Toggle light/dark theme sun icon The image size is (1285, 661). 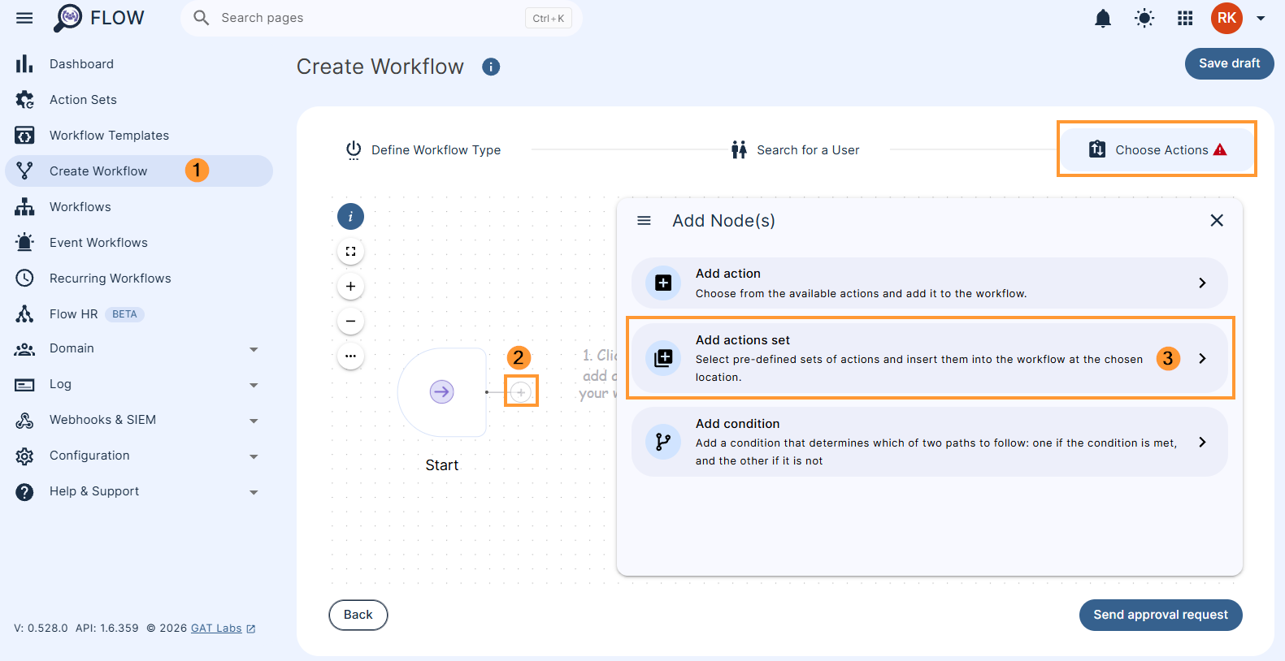(x=1144, y=18)
